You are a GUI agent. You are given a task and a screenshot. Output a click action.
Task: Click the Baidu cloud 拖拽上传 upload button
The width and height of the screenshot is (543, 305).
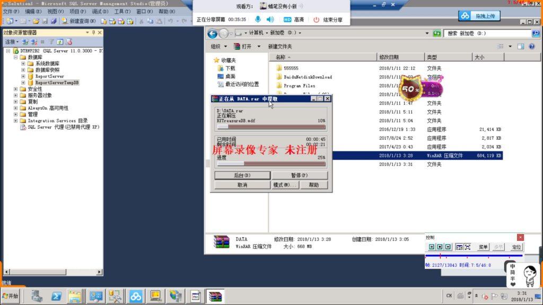click(479, 16)
